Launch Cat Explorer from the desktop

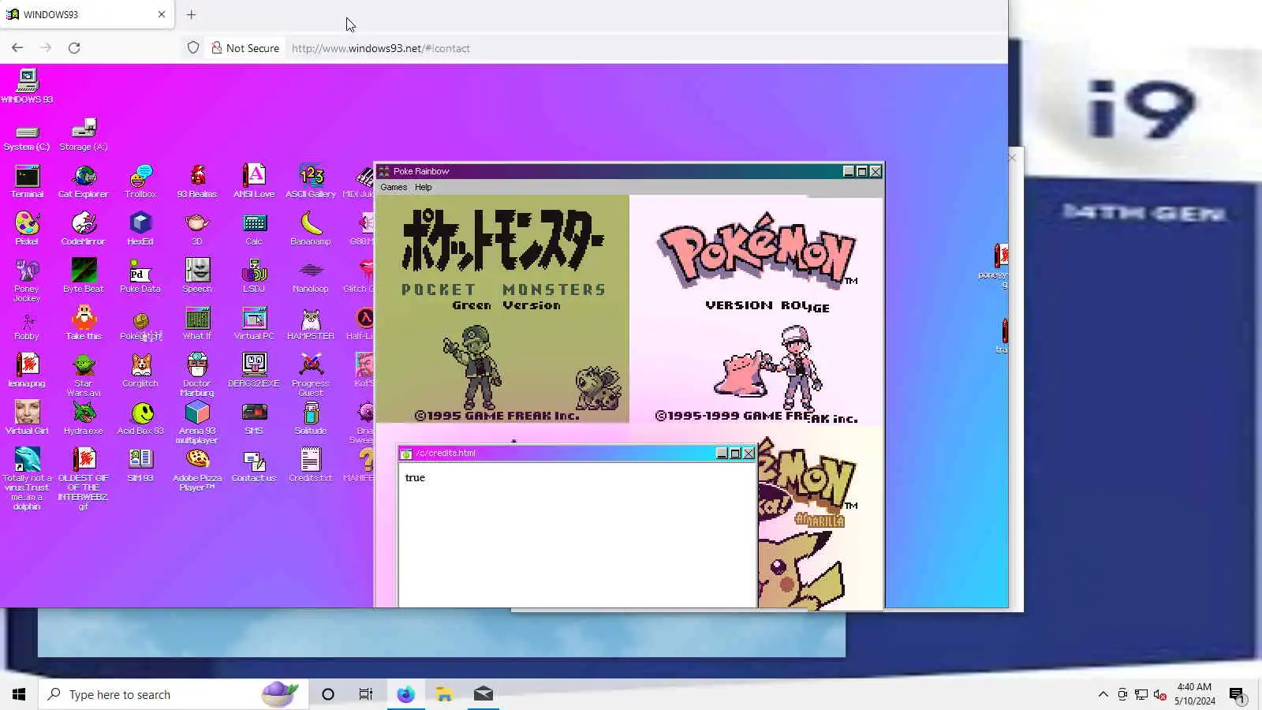click(84, 181)
